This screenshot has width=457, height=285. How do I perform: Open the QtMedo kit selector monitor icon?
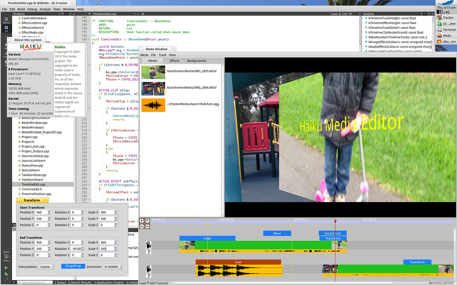(x=6, y=257)
